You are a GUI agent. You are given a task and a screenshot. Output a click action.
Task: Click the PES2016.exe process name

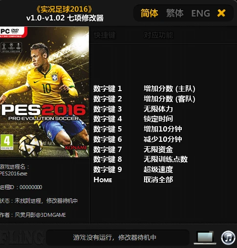coord(13,173)
